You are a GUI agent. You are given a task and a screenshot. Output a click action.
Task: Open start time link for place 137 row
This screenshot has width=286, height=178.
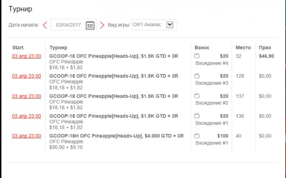point(27,96)
